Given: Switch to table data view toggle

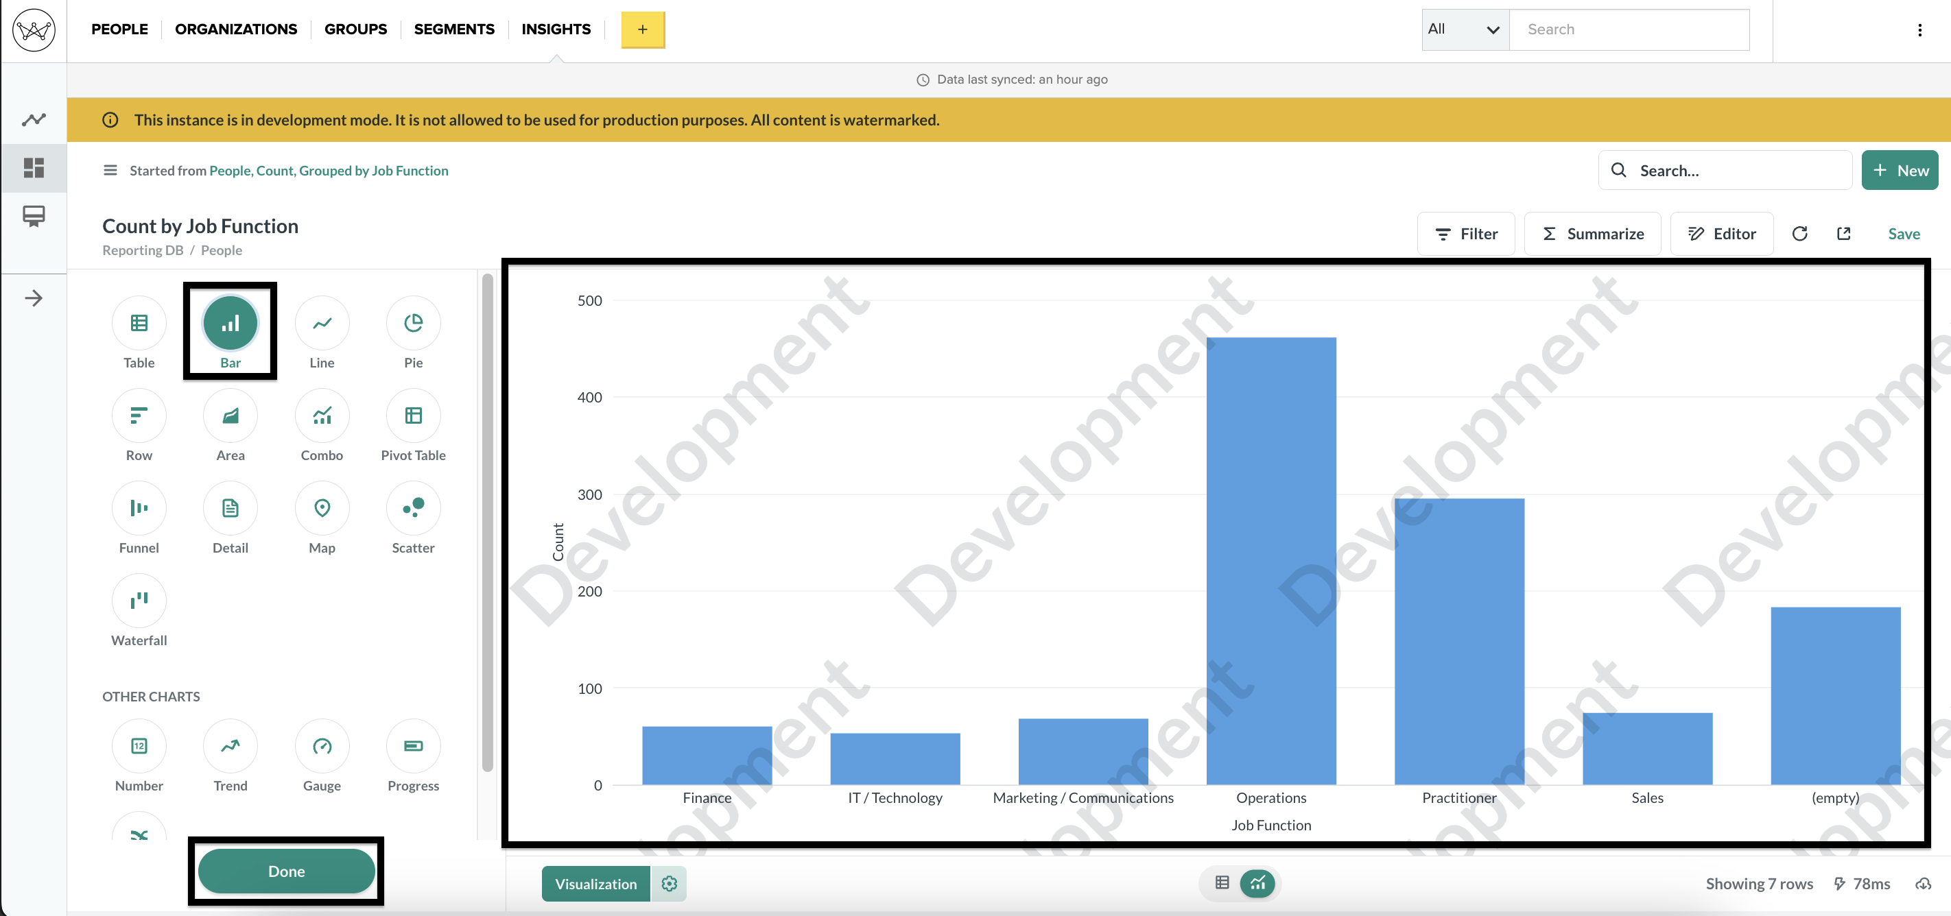Looking at the screenshot, I should click(1222, 882).
